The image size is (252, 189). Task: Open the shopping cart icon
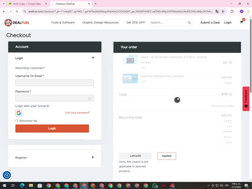[241, 22]
